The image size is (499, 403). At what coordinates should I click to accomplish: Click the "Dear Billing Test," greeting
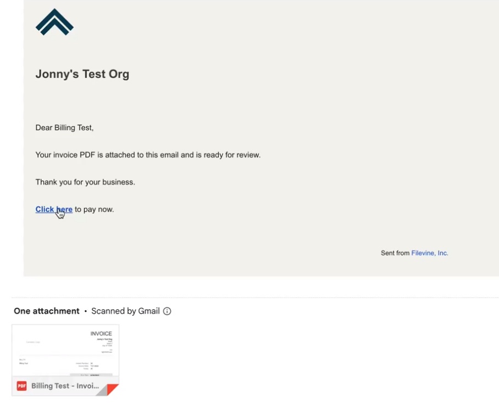[64, 128]
